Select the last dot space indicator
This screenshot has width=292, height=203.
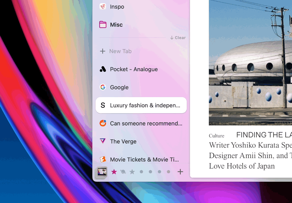click(x=168, y=172)
